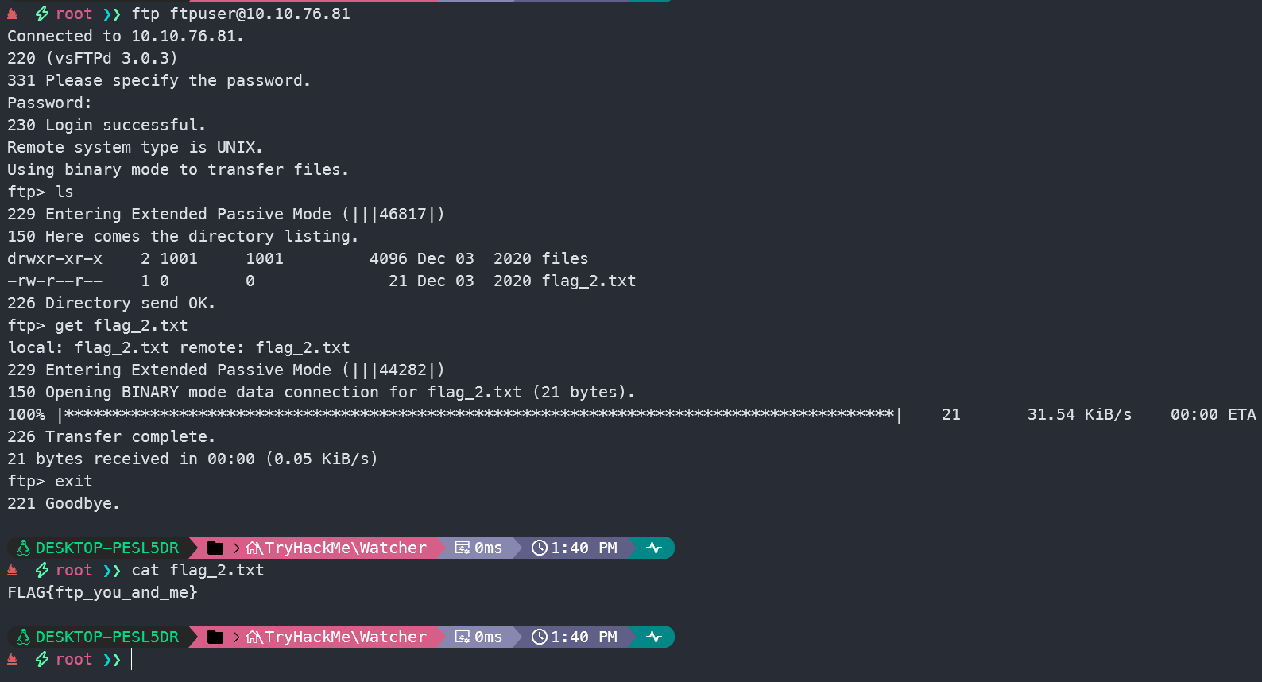Click at the text cursor on the empty prompt
1262x682 pixels.
pyautogui.click(x=132, y=659)
